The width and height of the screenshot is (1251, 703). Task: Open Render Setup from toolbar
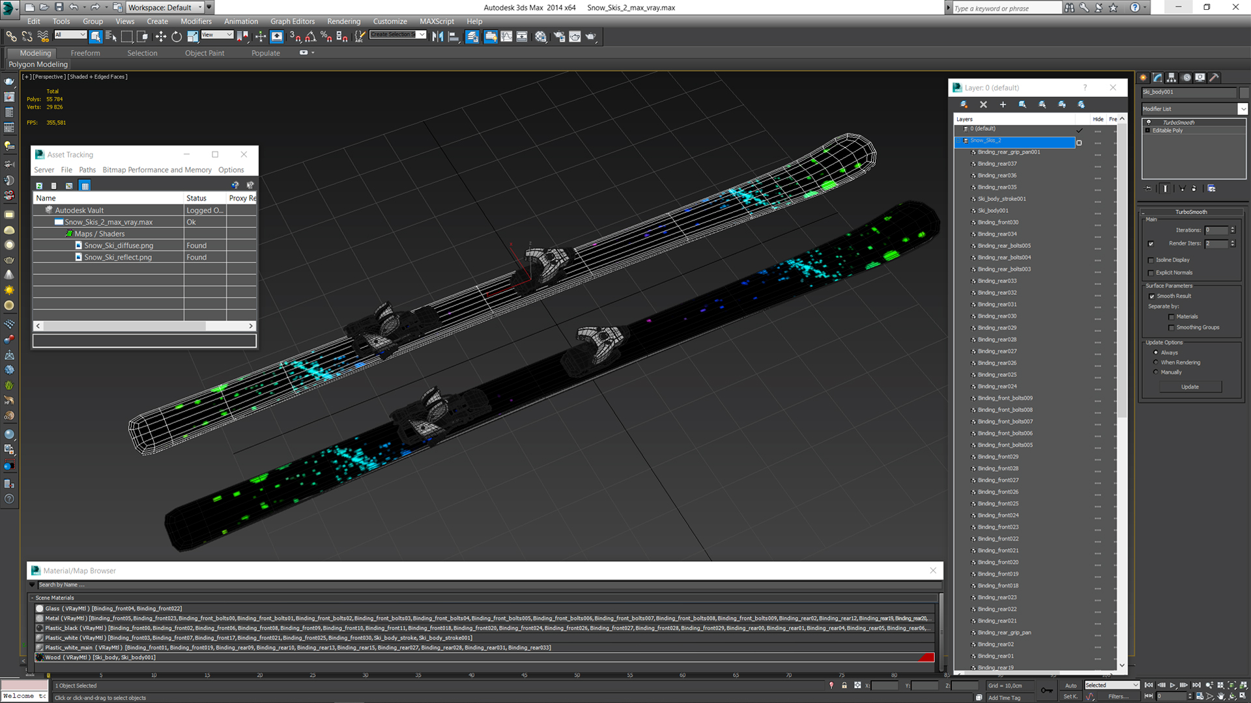point(559,36)
